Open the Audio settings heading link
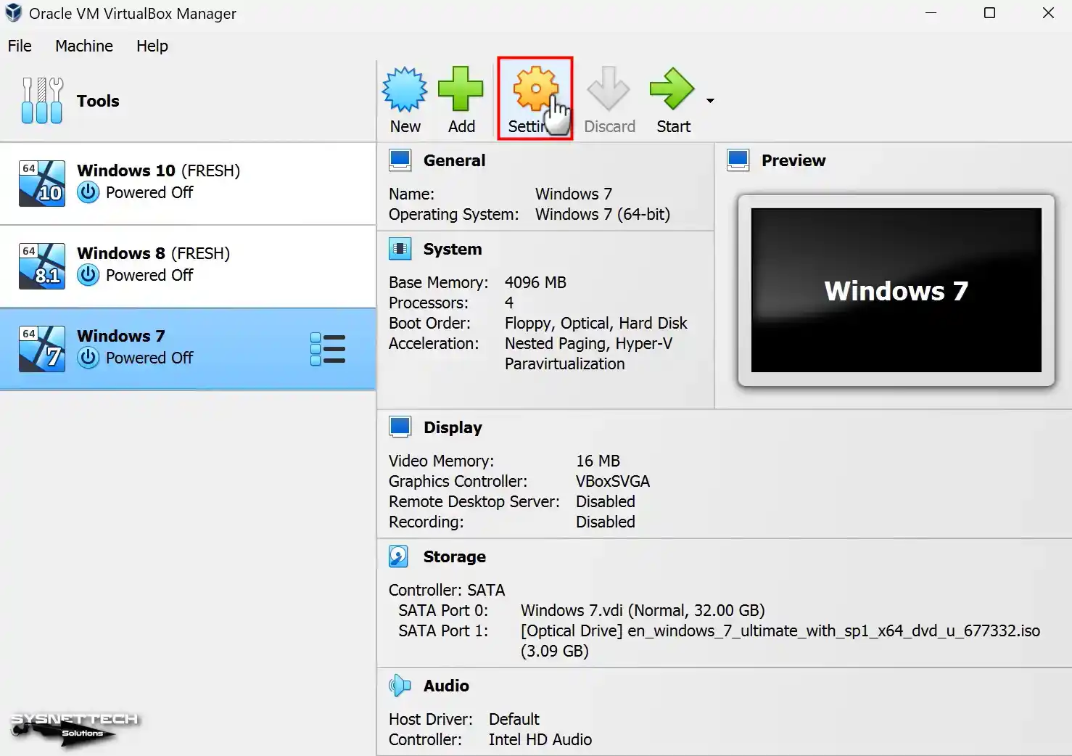 click(x=446, y=686)
